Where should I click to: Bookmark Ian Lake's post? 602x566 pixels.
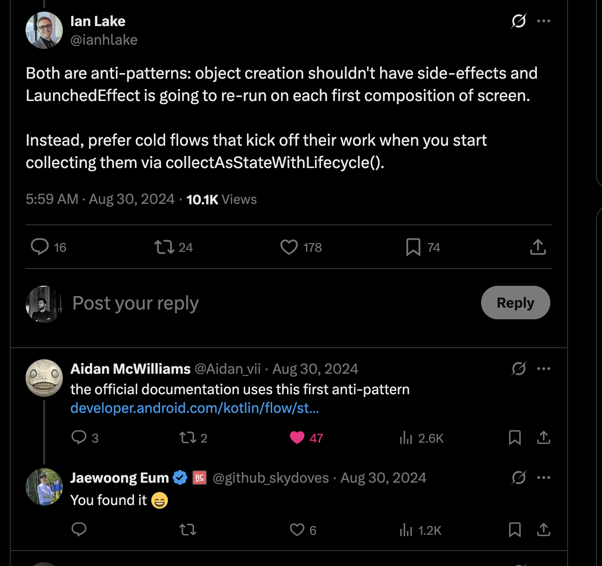(x=413, y=247)
